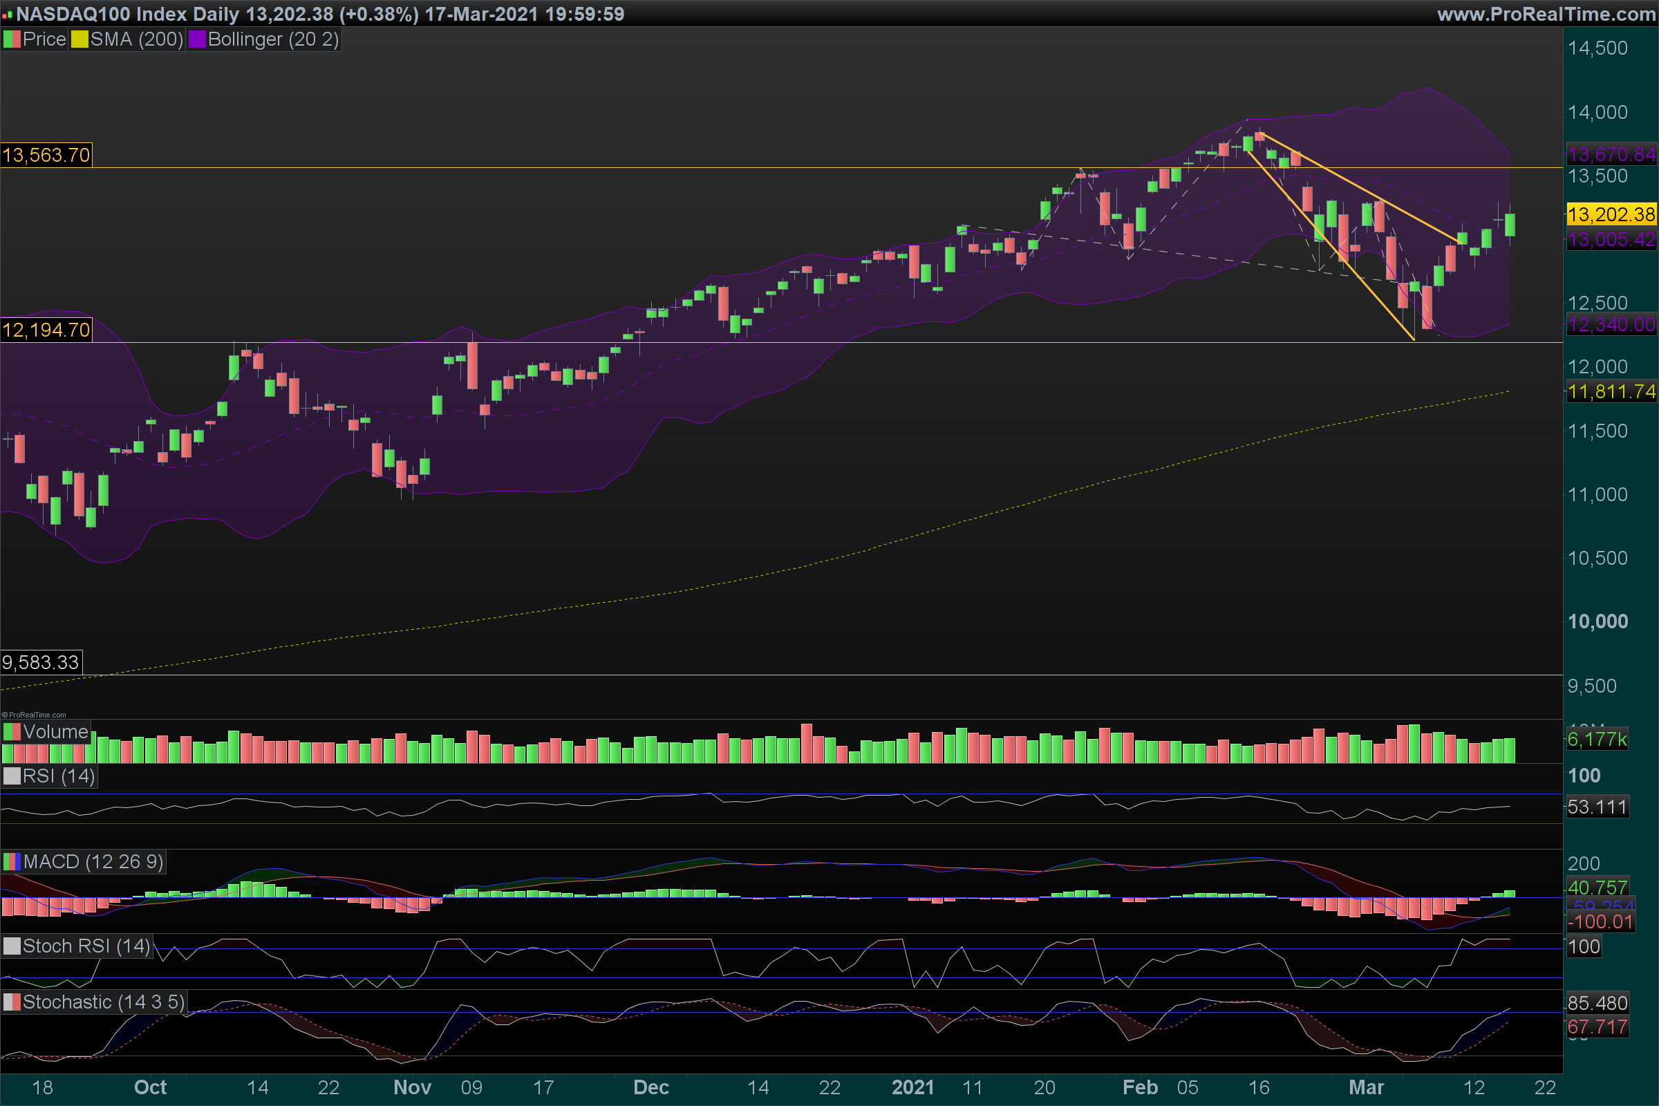Click the SMA value tag 11,811.74

pos(1611,391)
